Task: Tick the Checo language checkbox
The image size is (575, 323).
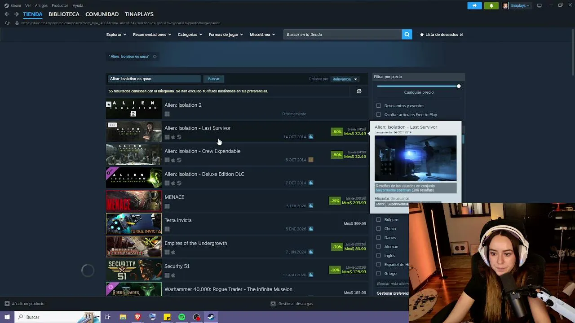Action: point(379,229)
